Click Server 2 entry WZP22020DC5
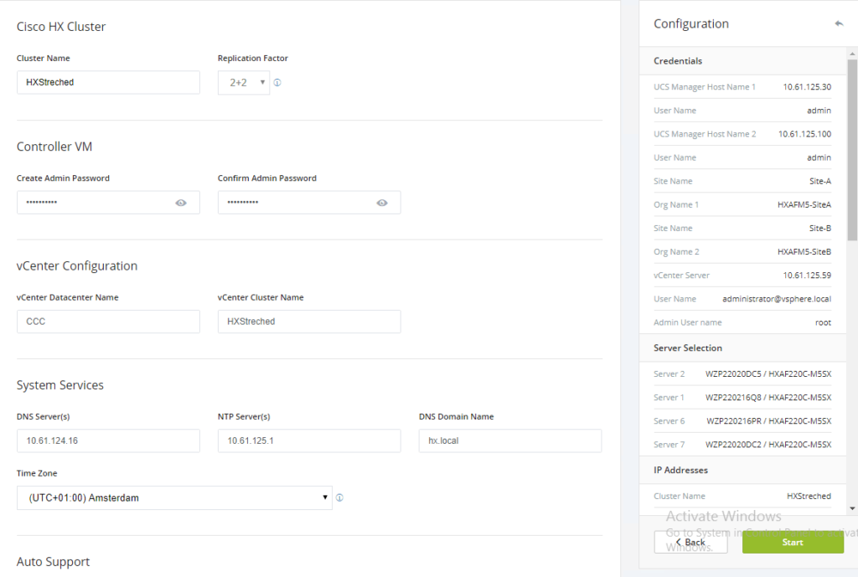Viewport: 858px width, 577px height. click(x=768, y=374)
